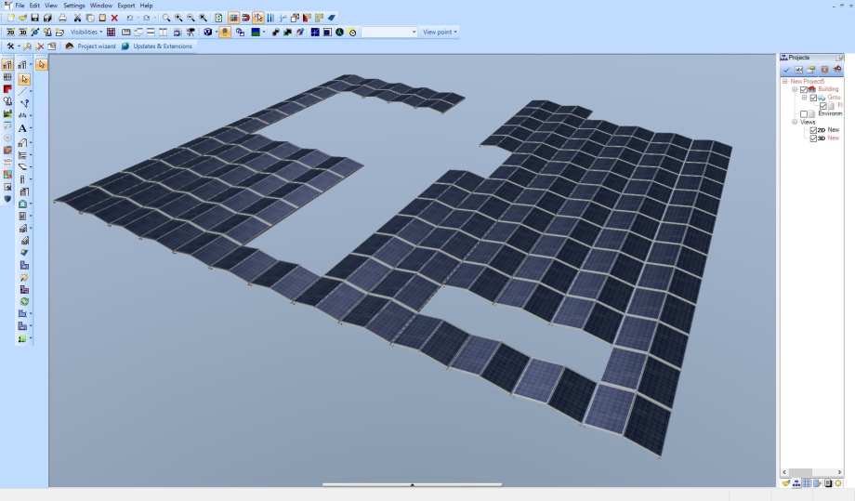Open the Export menu
Viewport: 855px width, 501px height.
[x=125, y=6]
